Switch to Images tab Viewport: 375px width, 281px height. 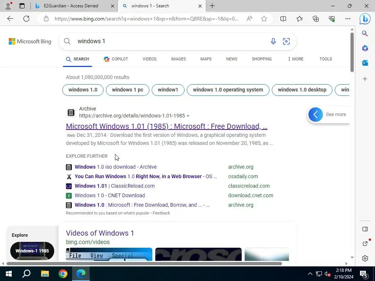pyautogui.click(x=178, y=59)
